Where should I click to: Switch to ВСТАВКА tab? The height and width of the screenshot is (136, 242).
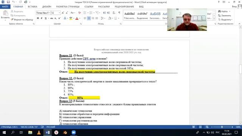coord(33,7)
